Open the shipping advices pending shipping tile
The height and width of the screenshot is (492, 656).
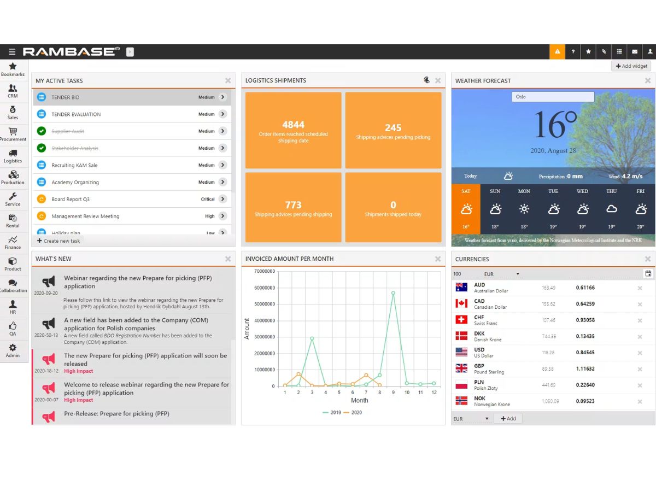(x=294, y=207)
